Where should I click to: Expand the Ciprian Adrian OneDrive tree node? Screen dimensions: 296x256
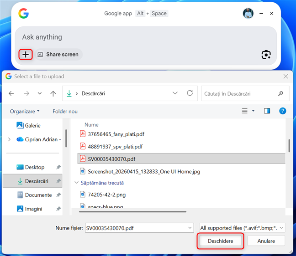point(9,139)
